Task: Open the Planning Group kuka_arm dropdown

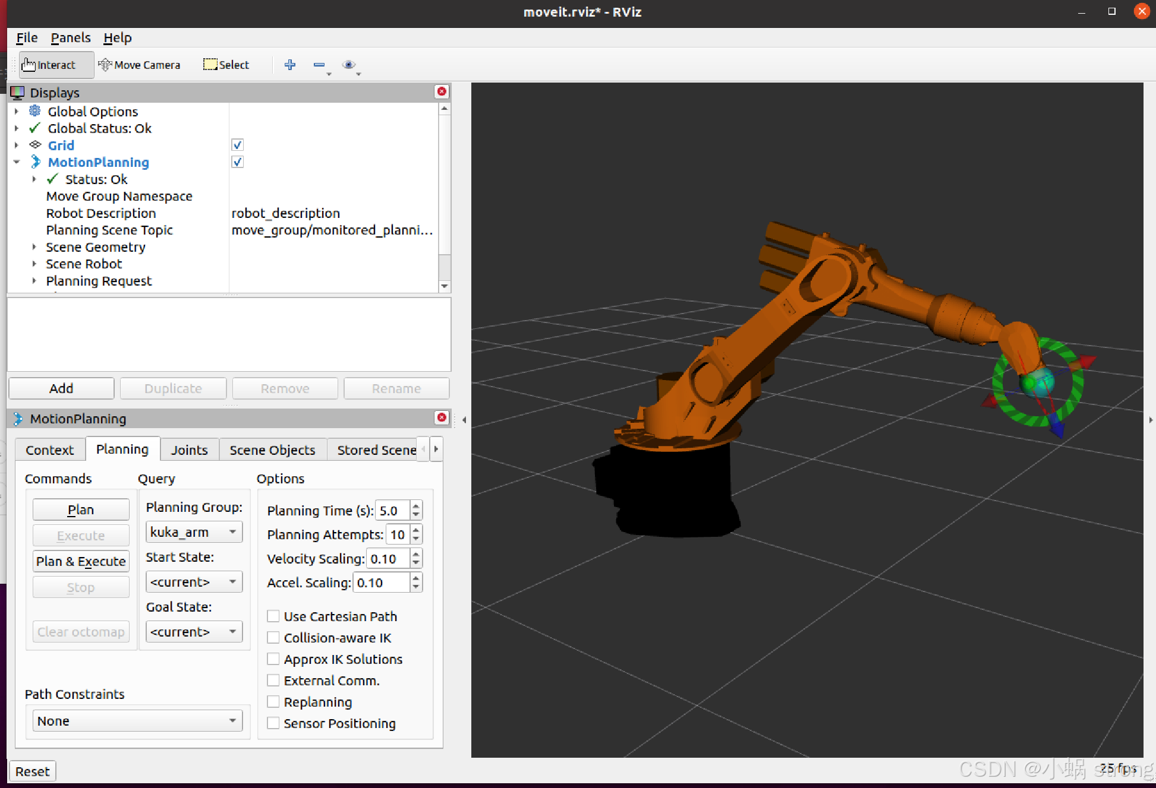Action: (x=194, y=532)
